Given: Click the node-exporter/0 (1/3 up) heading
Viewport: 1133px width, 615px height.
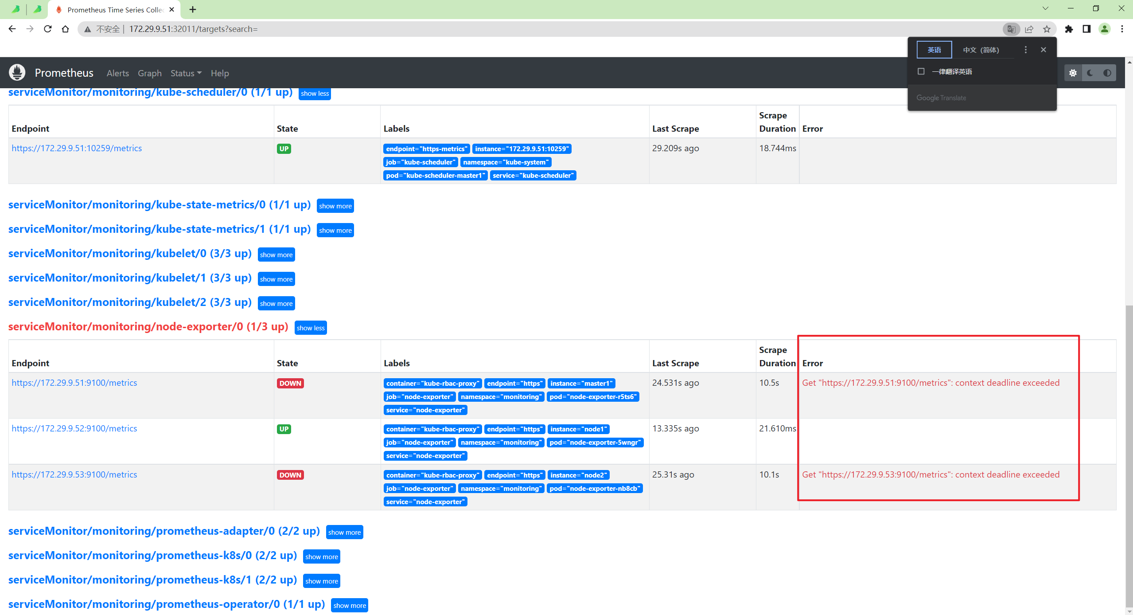Looking at the screenshot, I should click(x=148, y=327).
